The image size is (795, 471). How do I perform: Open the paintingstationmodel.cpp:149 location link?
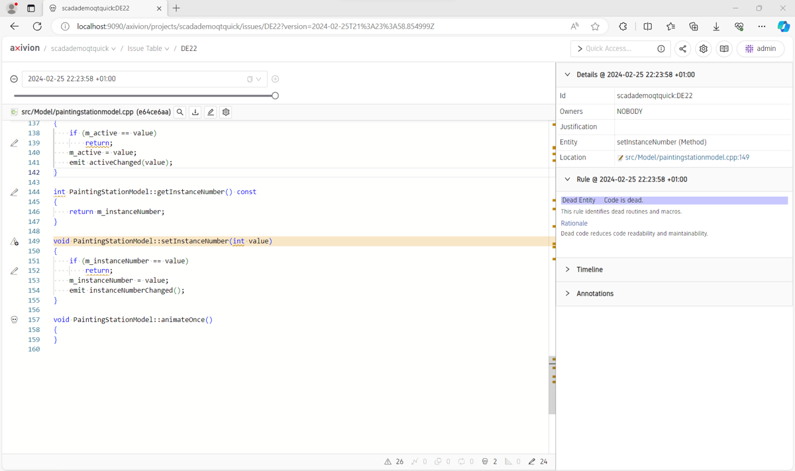click(686, 158)
